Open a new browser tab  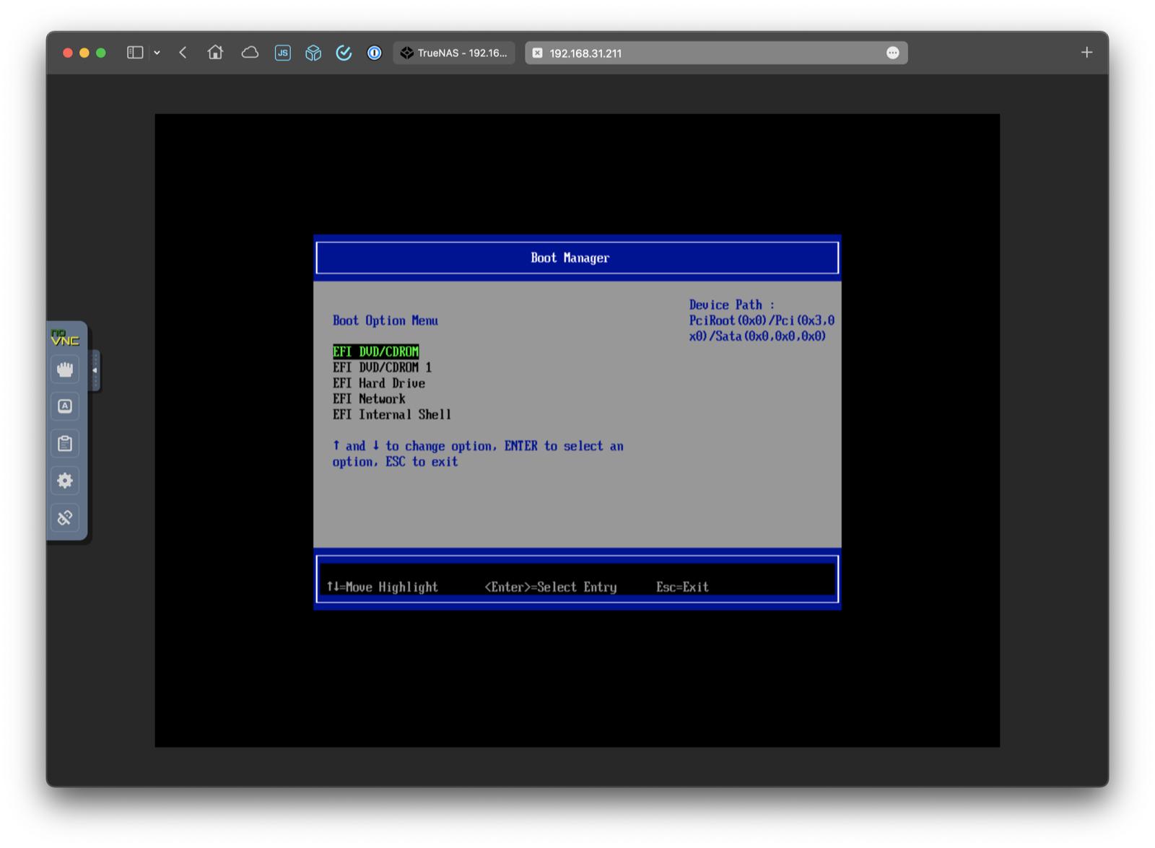tap(1086, 52)
